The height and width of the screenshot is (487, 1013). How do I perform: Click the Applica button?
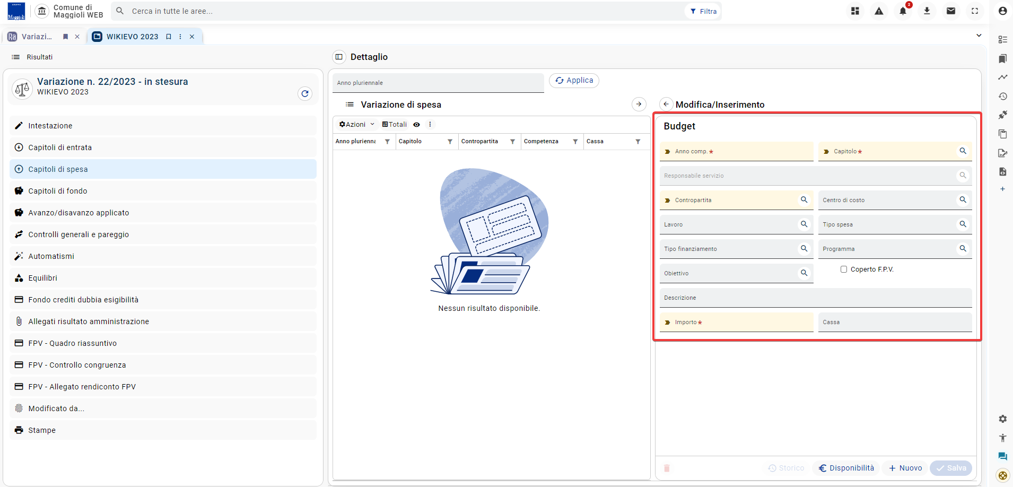tap(574, 81)
